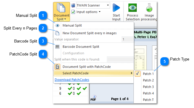This screenshot has width=194, height=108.
Task: Click the scanned document page thumbnail
Action: (x=140, y=58)
